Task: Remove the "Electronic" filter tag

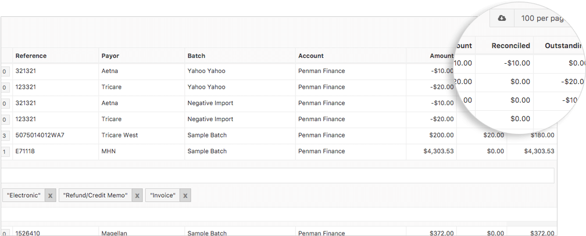Action: (50, 195)
